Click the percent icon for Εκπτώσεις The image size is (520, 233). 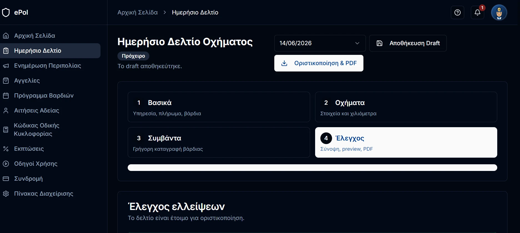[x=6, y=149]
